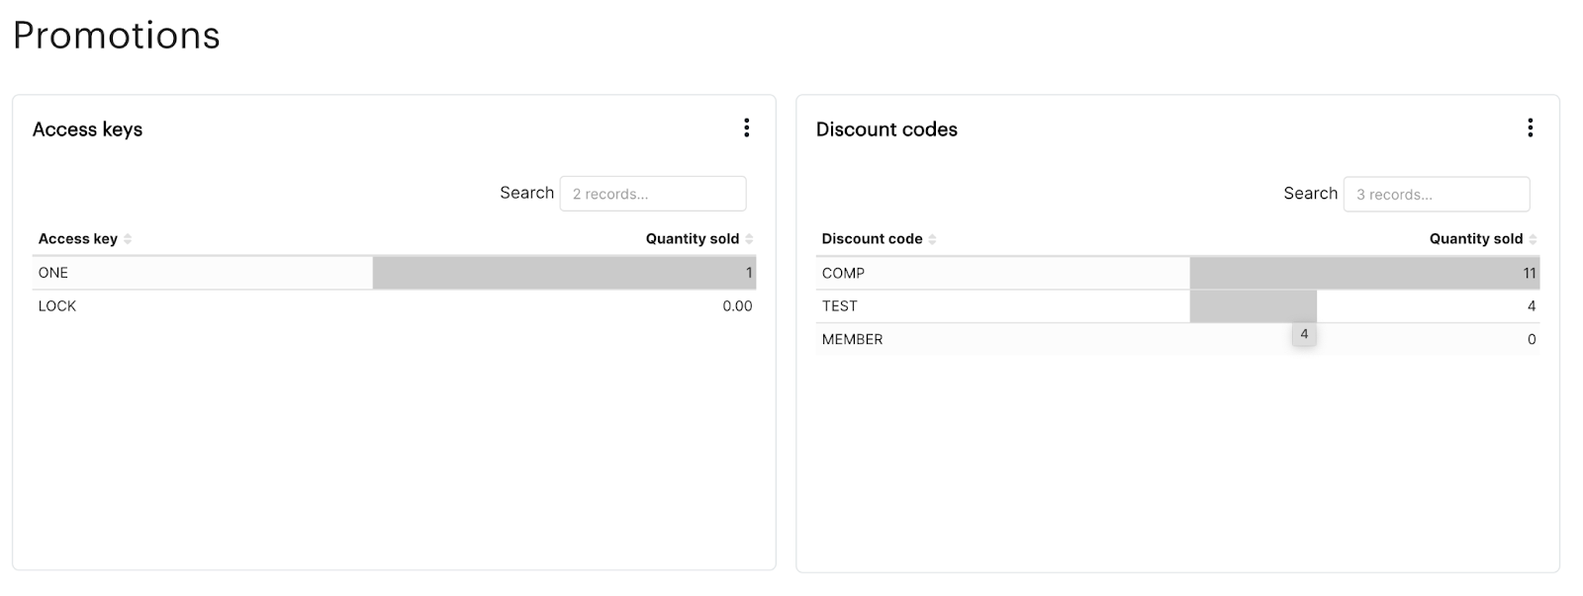Sort Access keys by Quantity sold icon
The height and width of the screenshot is (596, 1583).
pos(749,239)
